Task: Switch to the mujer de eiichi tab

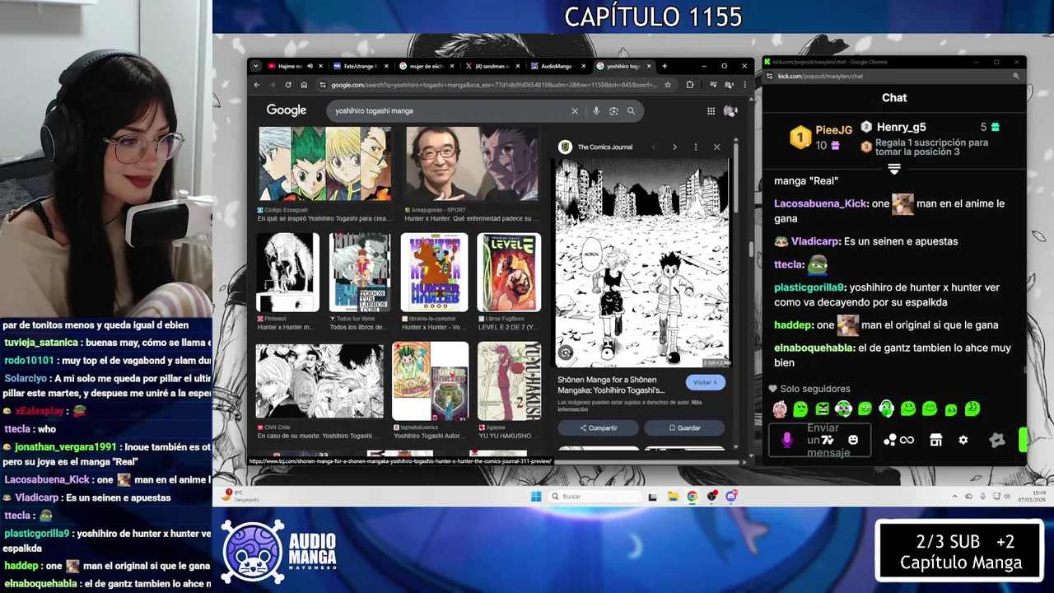Action: pyautogui.click(x=426, y=66)
